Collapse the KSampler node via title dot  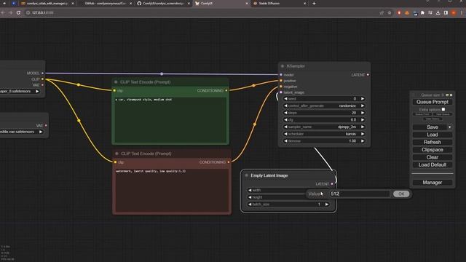[x=283, y=66]
